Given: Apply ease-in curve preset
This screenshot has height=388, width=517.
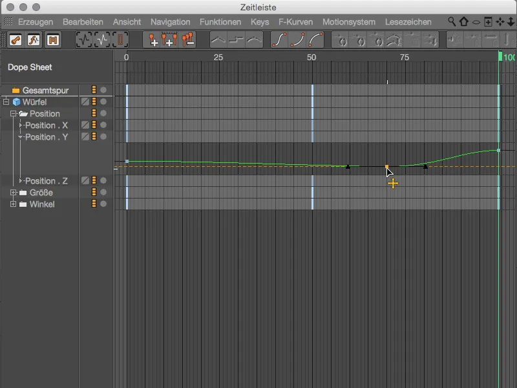Looking at the screenshot, I should (x=297, y=40).
